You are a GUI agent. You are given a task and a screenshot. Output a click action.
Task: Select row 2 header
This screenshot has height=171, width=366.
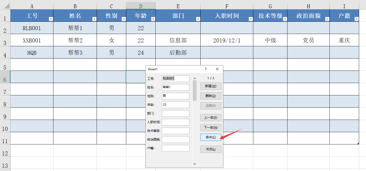tap(5, 28)
